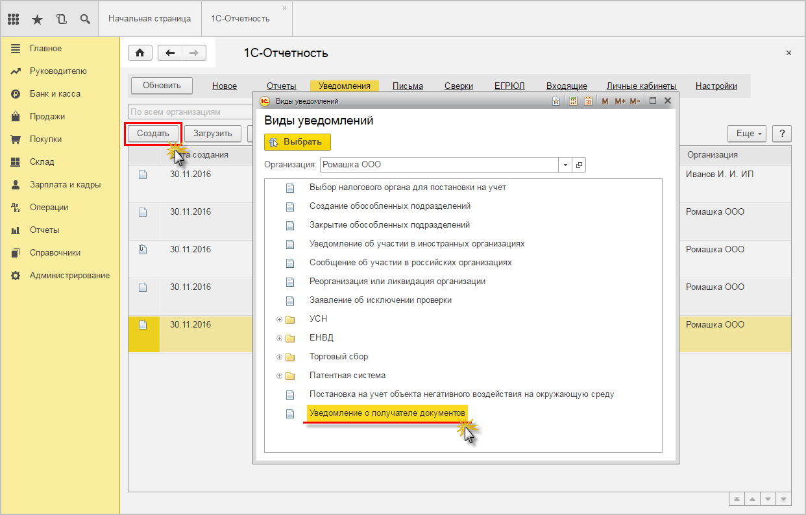Open organization card via field's open button
This screenshot has width=806, height=515.
click(579, 165)
